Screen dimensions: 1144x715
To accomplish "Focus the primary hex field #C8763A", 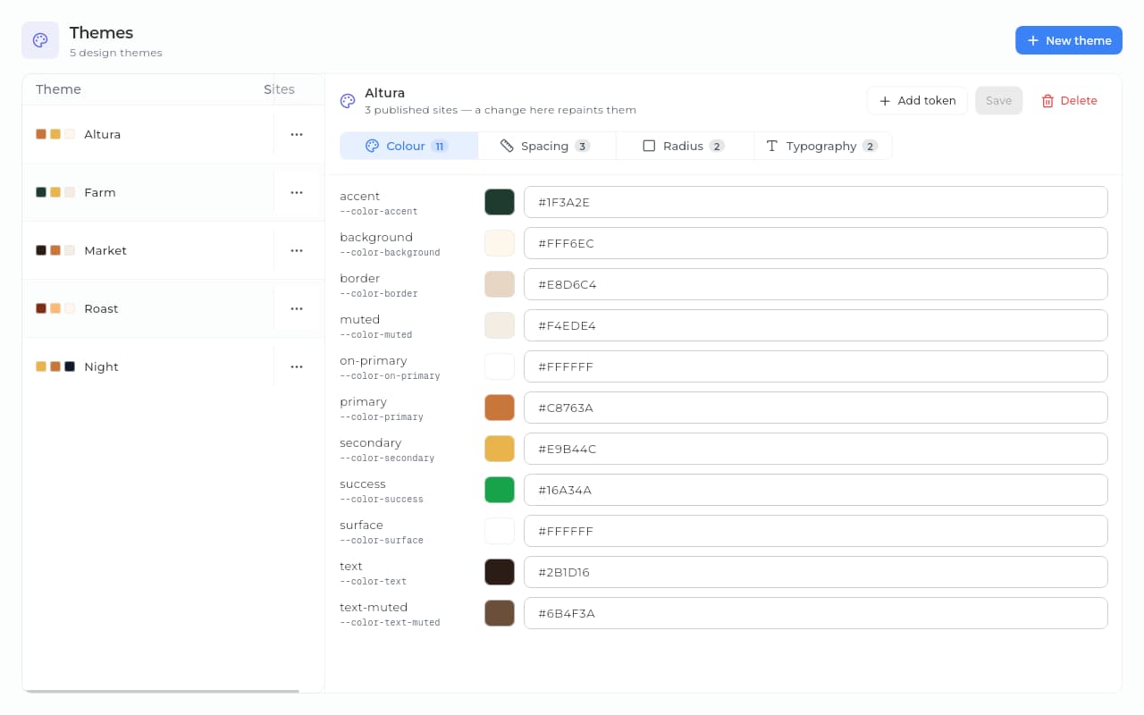I will tap(816, 408).
